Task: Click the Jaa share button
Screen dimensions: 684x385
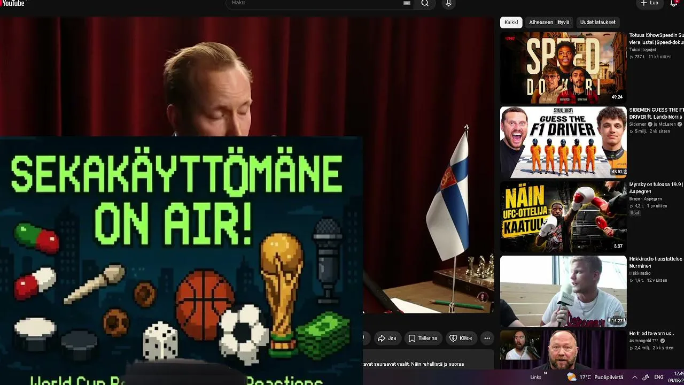Action: click(387, 338)
